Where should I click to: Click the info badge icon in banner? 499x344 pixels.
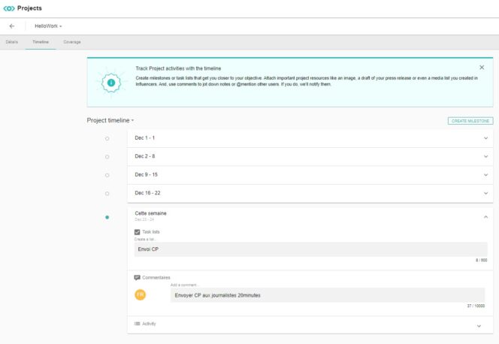point(111,82)
